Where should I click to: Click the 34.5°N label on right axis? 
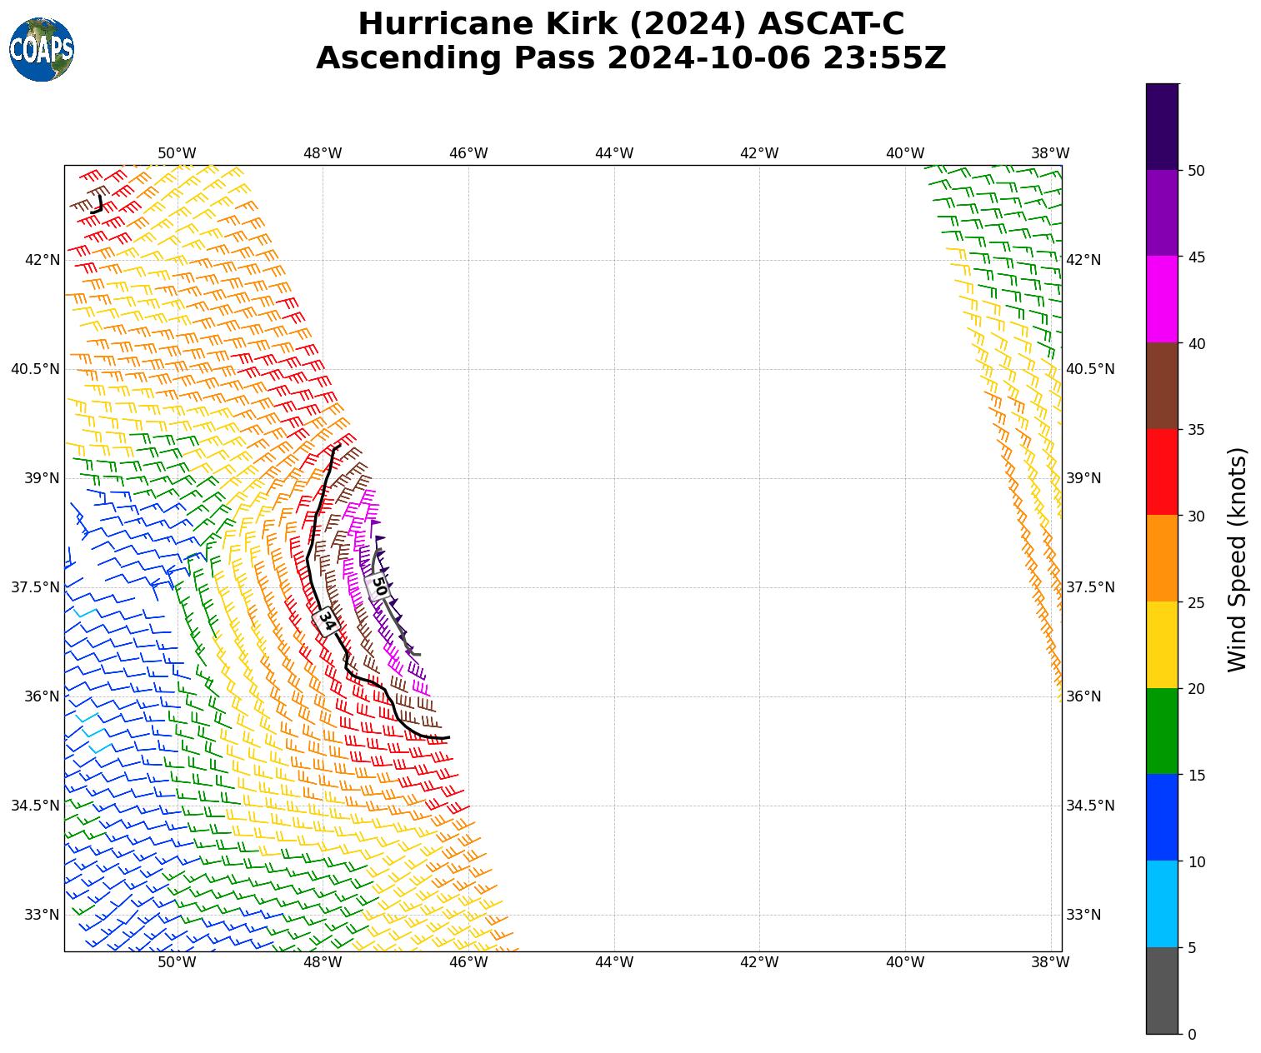pos(1090,806)
